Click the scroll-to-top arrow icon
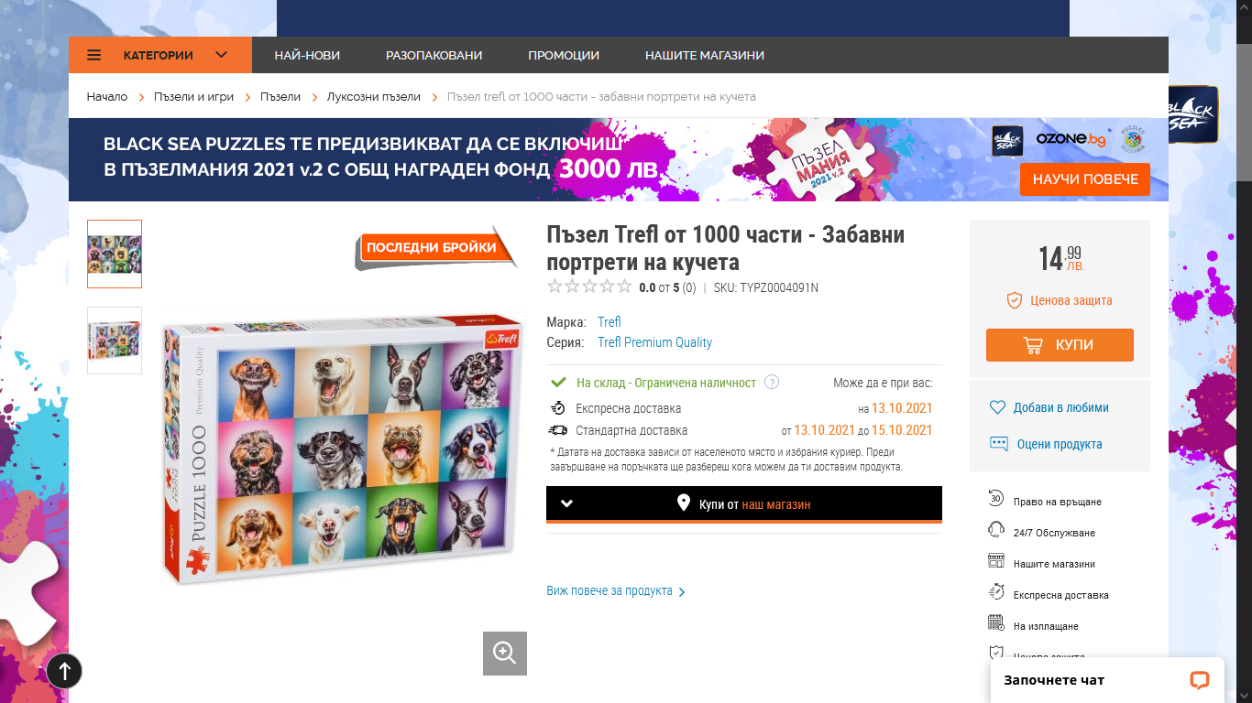1252x703 pixels. (x=64, y=671)
